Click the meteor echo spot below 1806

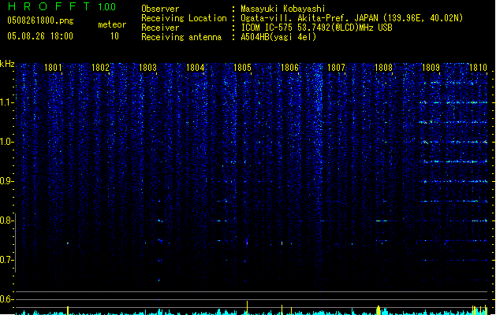[282, 243]
